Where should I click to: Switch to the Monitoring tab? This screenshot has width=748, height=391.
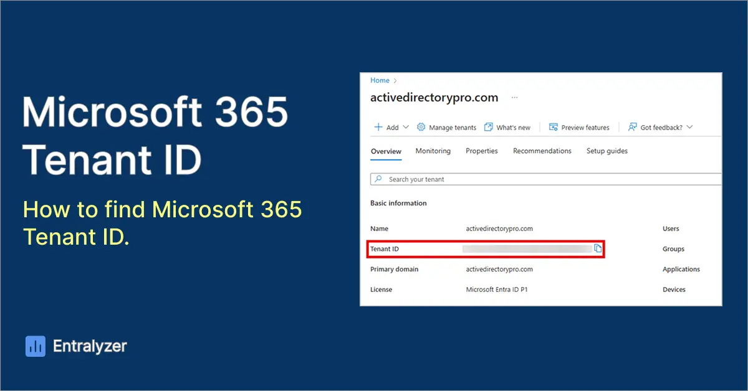point(433,151)
